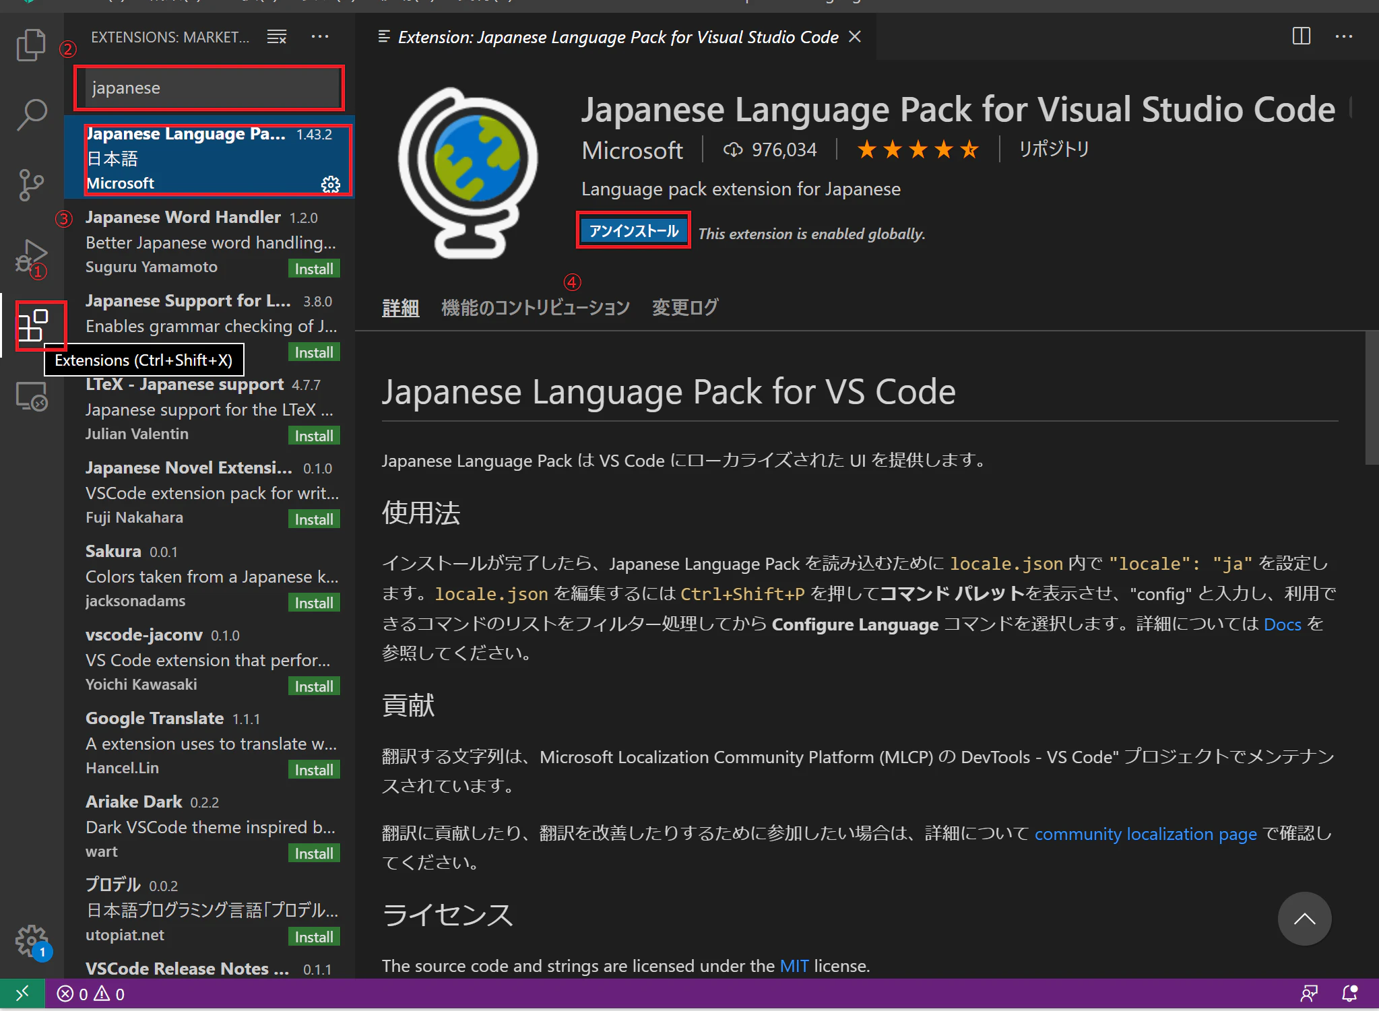Install Google Translate extension
Screen dimensions: 1379x1011
(314, 770)
